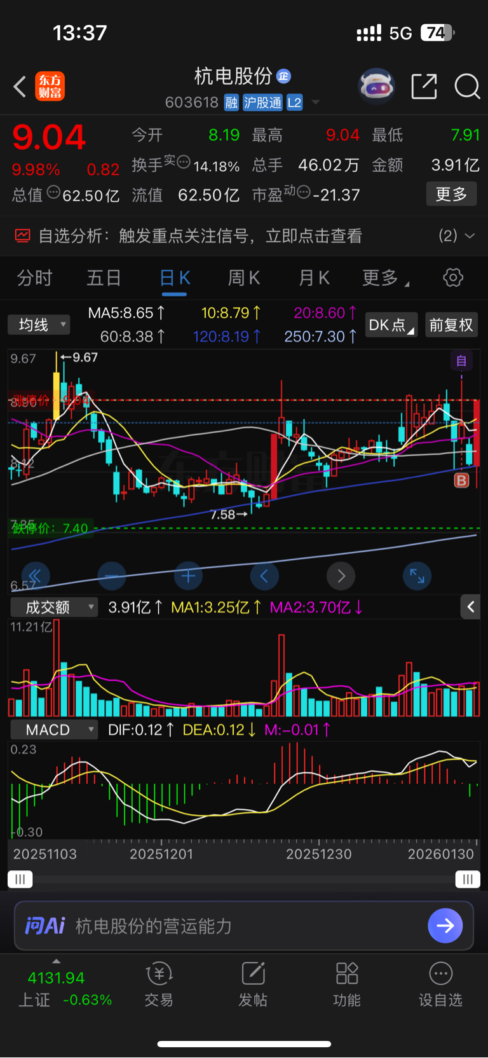Tap the MA5:8.65 value label

point(126,313)
